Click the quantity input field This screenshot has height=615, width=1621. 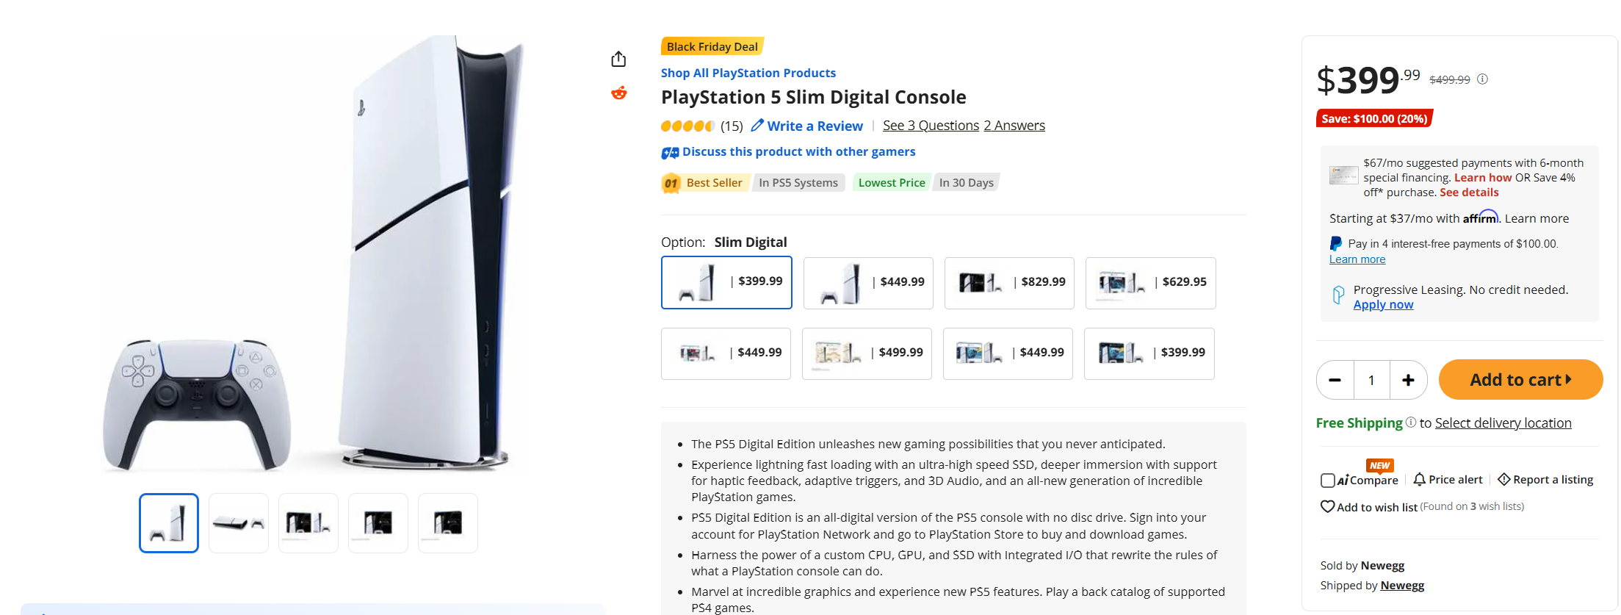[x=1371, y=380]
